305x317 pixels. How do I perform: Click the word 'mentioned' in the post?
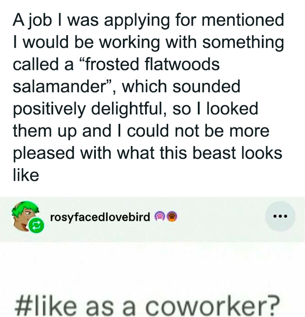coord(245,20)
